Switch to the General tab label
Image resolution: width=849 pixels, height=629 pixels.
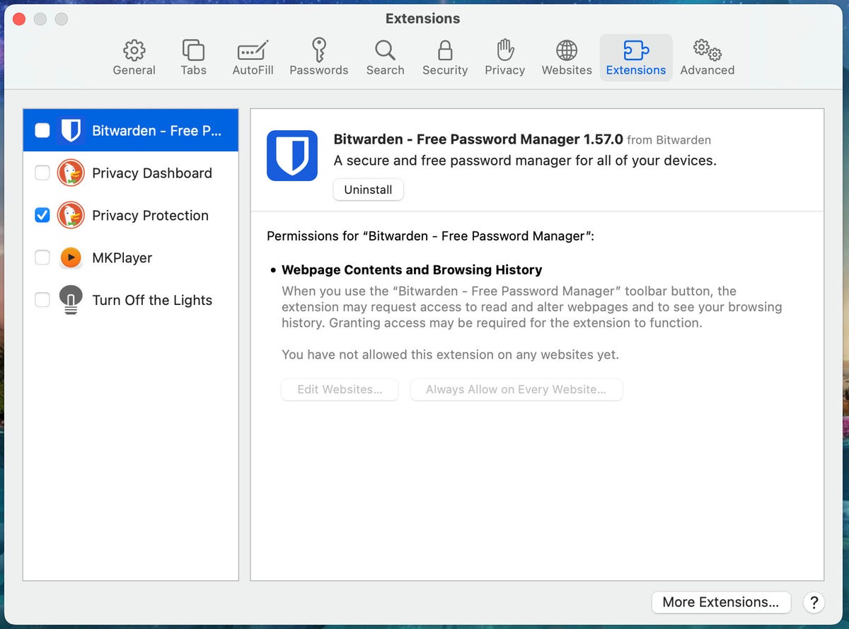[134, 70]
